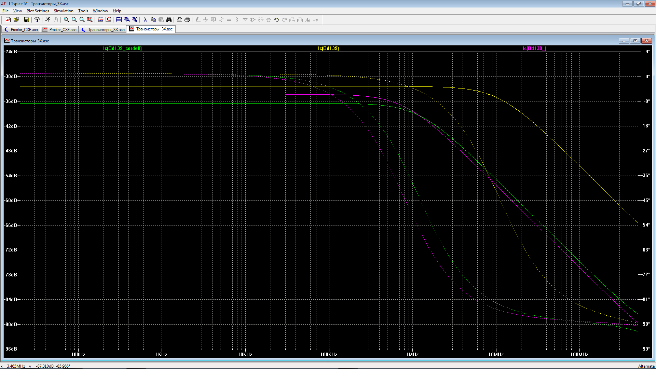
Task: Open Control Panel hammer icon
Action: (37, 20)
